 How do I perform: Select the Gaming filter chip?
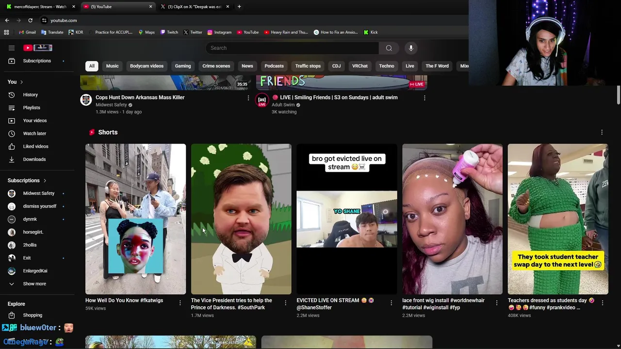pyautogui.click(x=183, y=66)
